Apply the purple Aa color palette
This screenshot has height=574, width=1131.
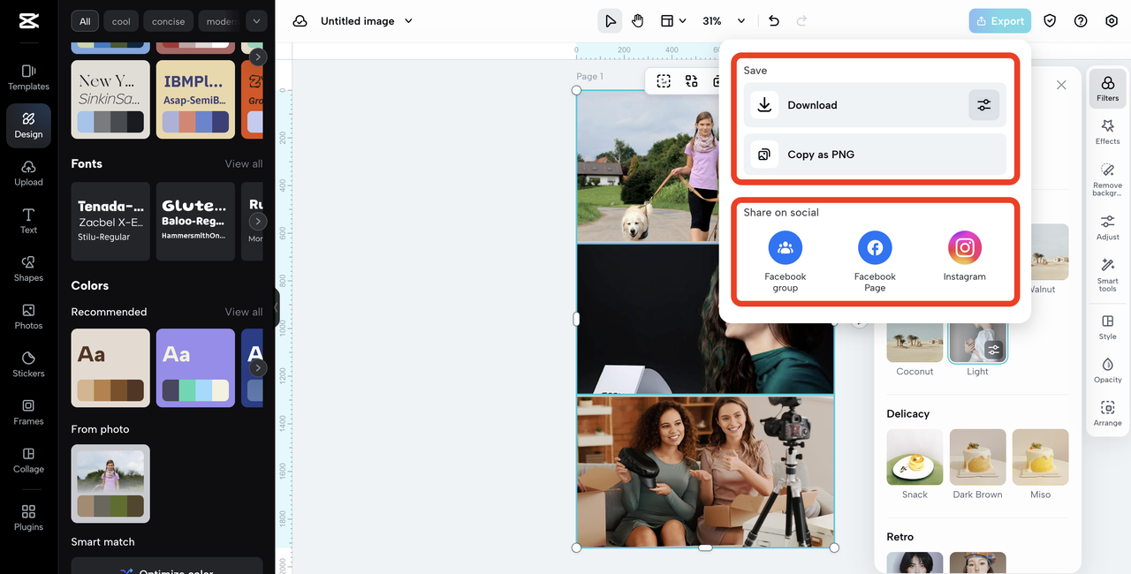click(195, 368)
